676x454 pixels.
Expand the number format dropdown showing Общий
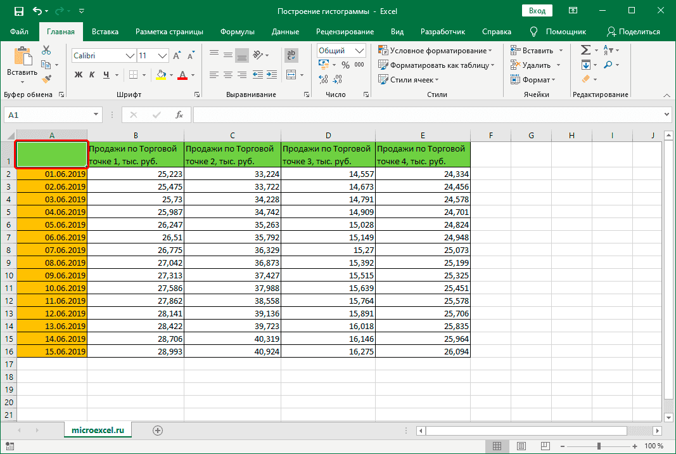tap(361, 50)
